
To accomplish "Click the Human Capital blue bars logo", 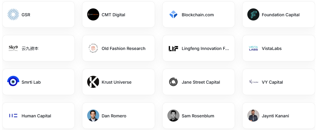I will [13, 116].
